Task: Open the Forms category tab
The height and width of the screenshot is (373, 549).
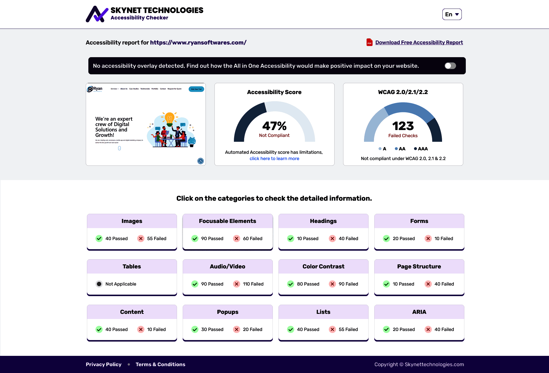Action: coord(419,221)
